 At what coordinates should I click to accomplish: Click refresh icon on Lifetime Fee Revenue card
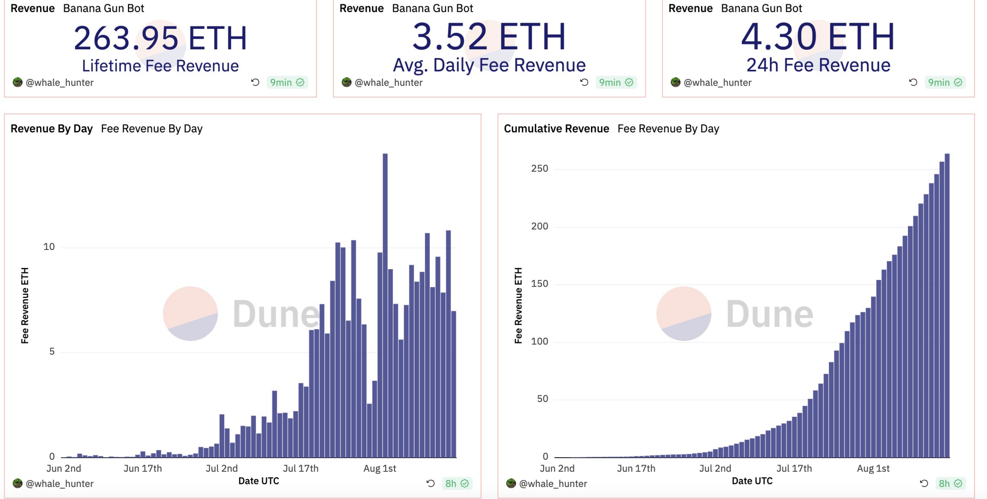point(255,82)
